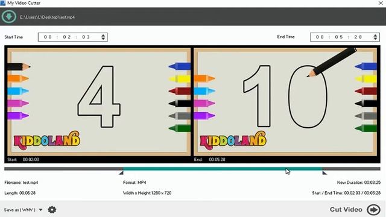Click the My Video Cutter title bar app icon

tap(2, 3)
